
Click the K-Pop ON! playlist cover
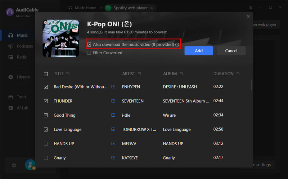pos(61,39)
